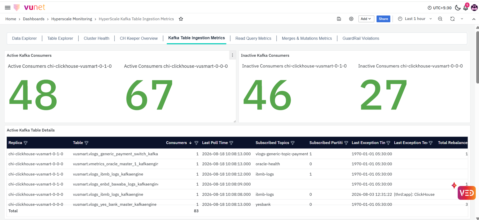The height and width of the screenshot is (220, 479).
Task: Switch to the Cluster Health tab
Action: tap(96, 38)
